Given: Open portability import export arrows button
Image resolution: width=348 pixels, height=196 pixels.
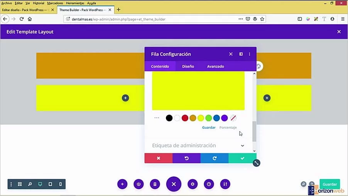Looking at the screenshot, I should (225, 184).
